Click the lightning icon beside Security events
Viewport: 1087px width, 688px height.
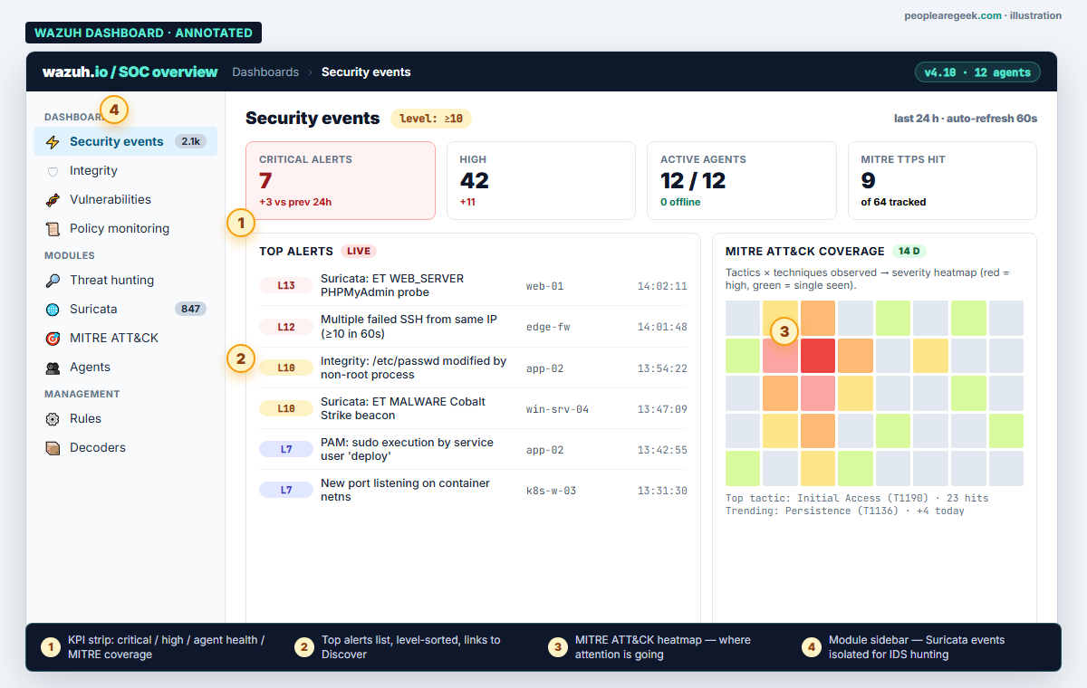tap(53, 142)
